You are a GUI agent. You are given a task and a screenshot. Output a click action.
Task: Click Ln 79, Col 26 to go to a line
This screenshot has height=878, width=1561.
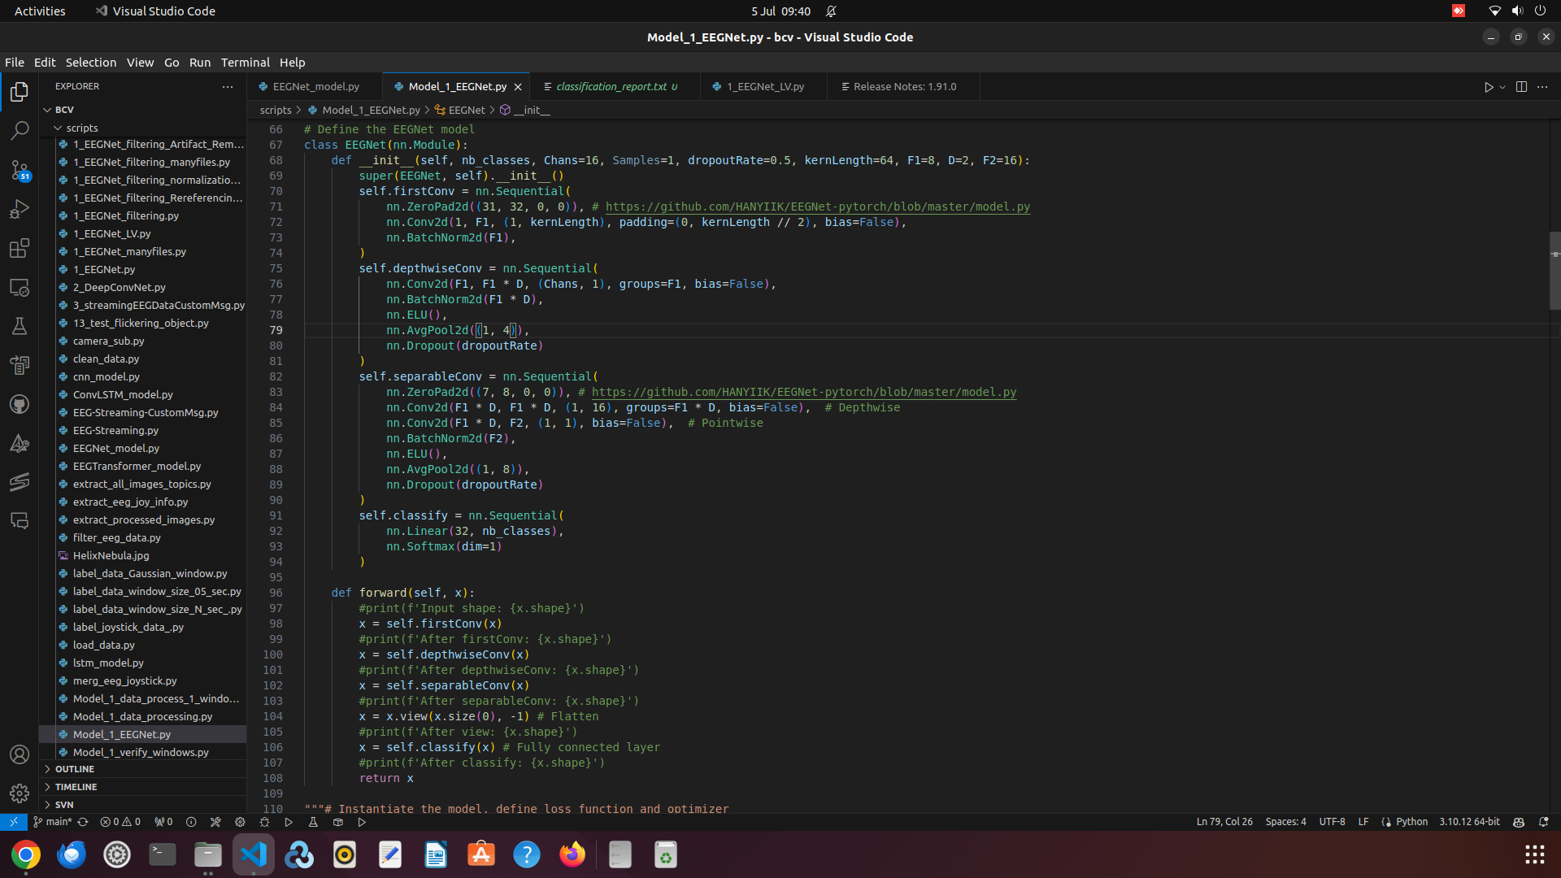coord(1224,822)
